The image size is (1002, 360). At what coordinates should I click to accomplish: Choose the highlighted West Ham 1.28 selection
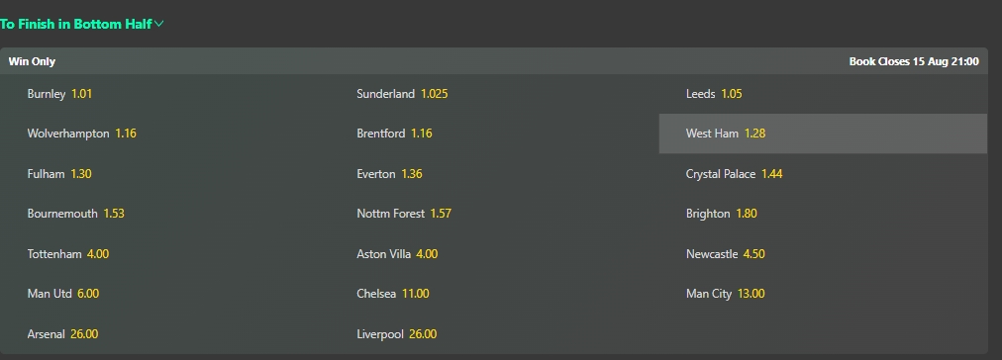pyautogui.click(x=823, y=134)
